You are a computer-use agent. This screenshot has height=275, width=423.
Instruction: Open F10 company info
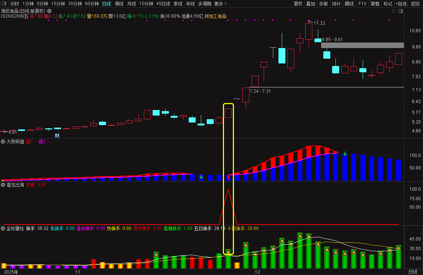point(362,4)
